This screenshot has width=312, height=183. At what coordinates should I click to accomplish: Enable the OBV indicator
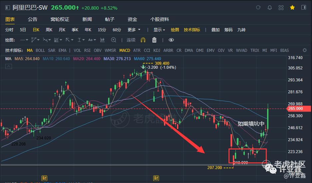(x=97, y=50)
